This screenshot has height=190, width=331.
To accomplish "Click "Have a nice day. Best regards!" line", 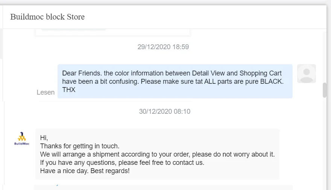I will click(x=85, y=171).
